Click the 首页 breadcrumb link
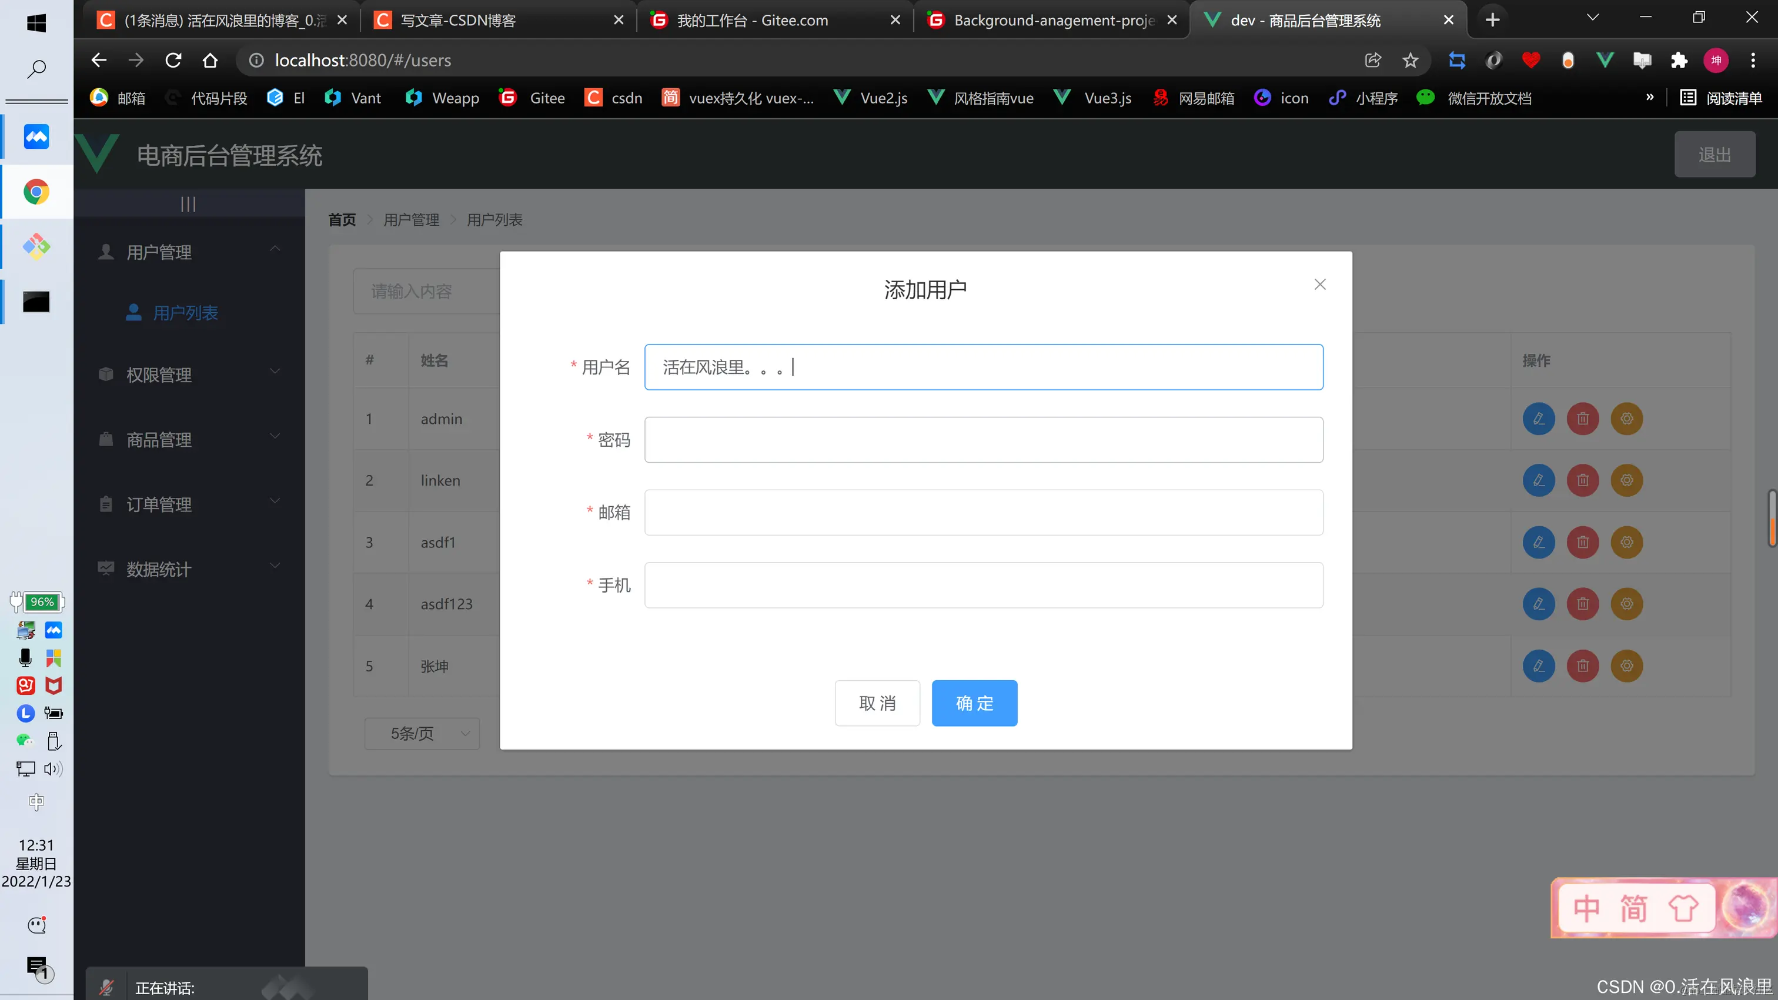The height and width of the screenshot is (1000, 1778). [x=342, y=220]
